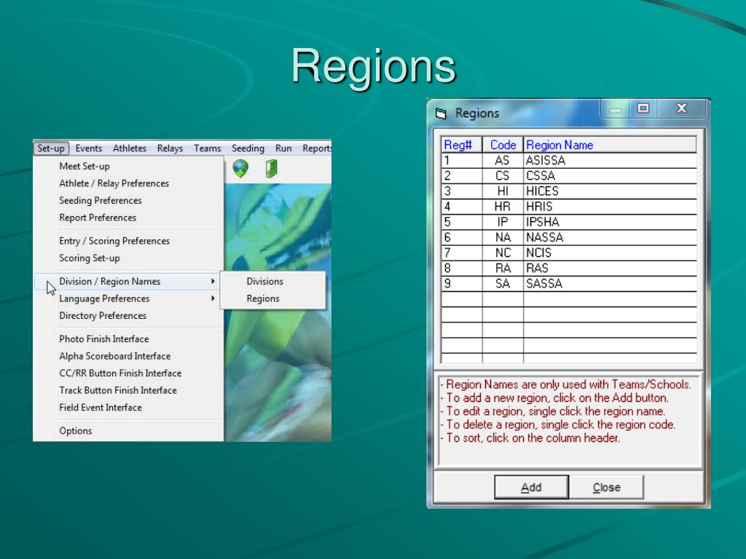Choose Regions in the submenu

[263, 298]
